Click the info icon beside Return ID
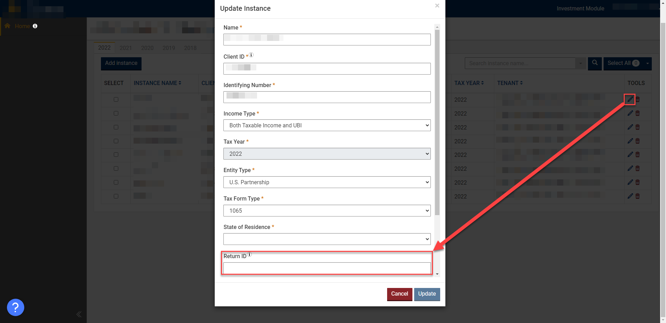Image resolution: width=666 pixels, height=323 pixels. [249, 254]
